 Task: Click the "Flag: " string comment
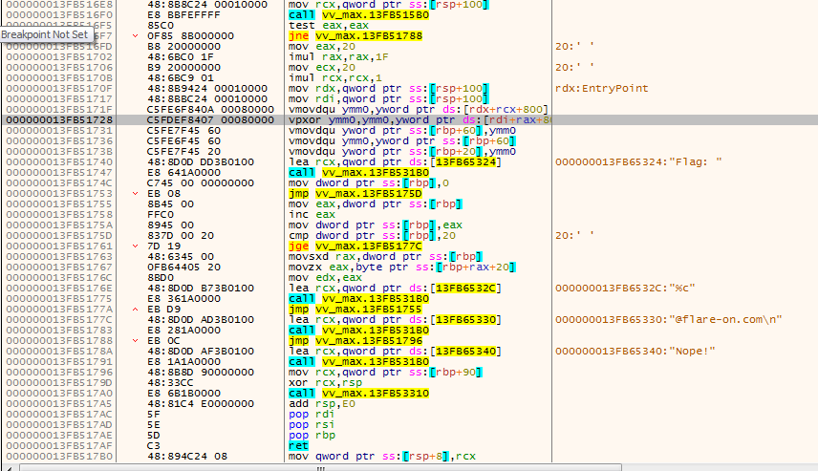638,162
